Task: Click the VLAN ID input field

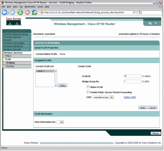Action: tap(132, 76)
